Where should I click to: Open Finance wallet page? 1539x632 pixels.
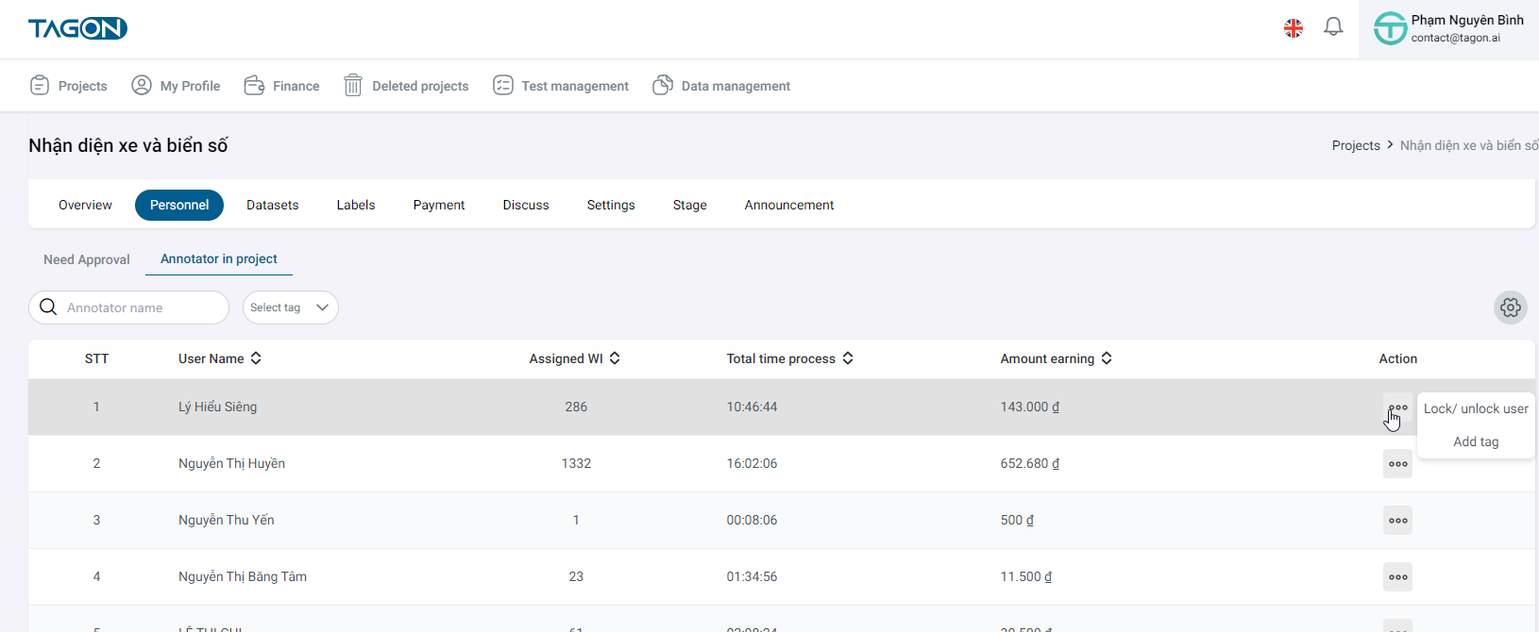(x=281, y=86)
